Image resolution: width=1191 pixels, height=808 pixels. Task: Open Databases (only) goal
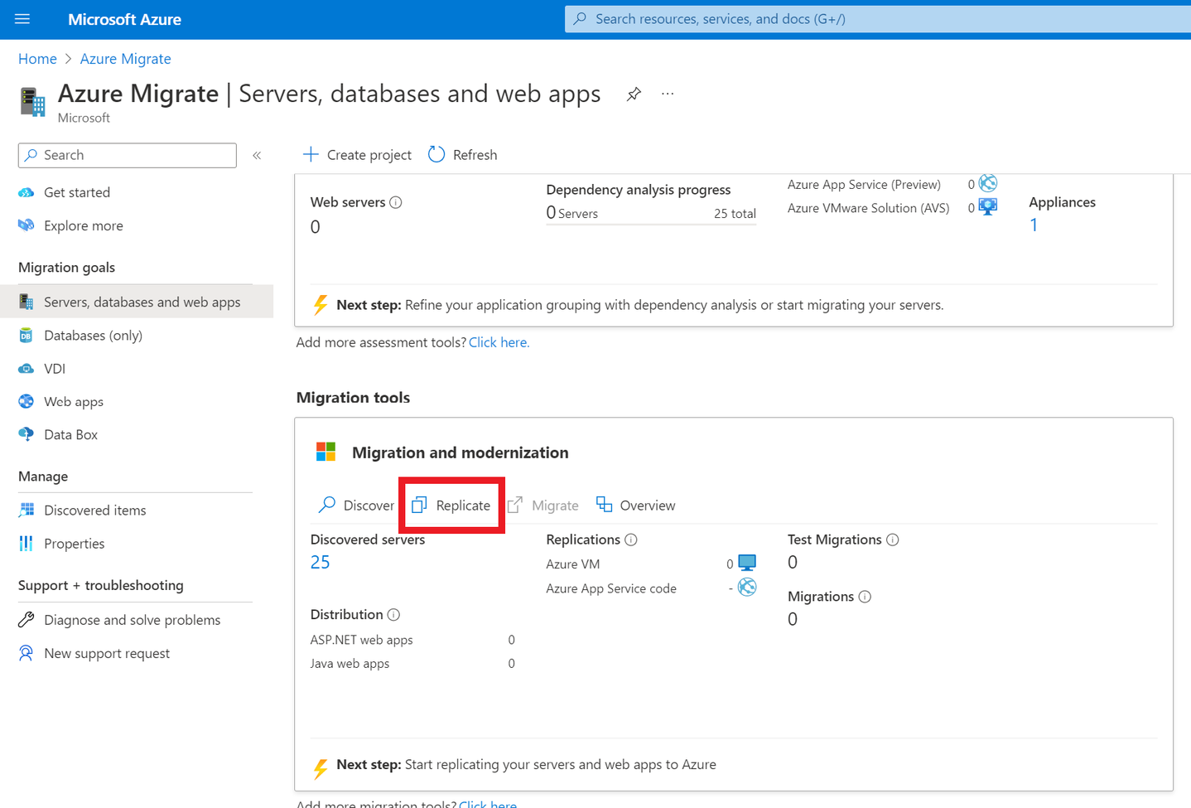point(93,335)
